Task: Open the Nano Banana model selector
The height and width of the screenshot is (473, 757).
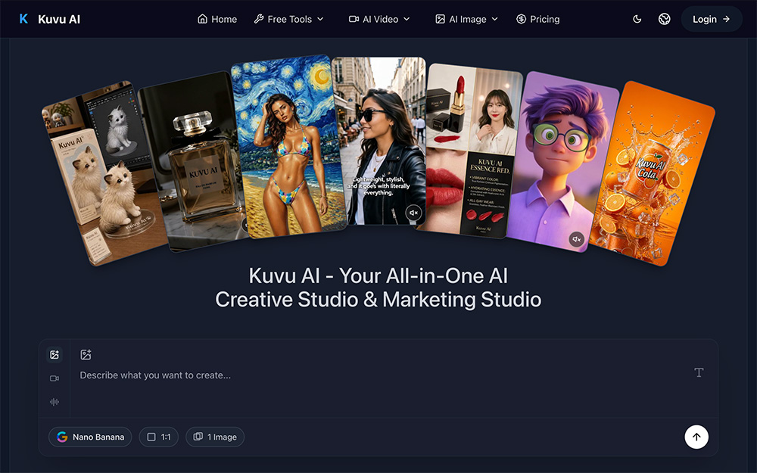Action: (x=90, y=437)
